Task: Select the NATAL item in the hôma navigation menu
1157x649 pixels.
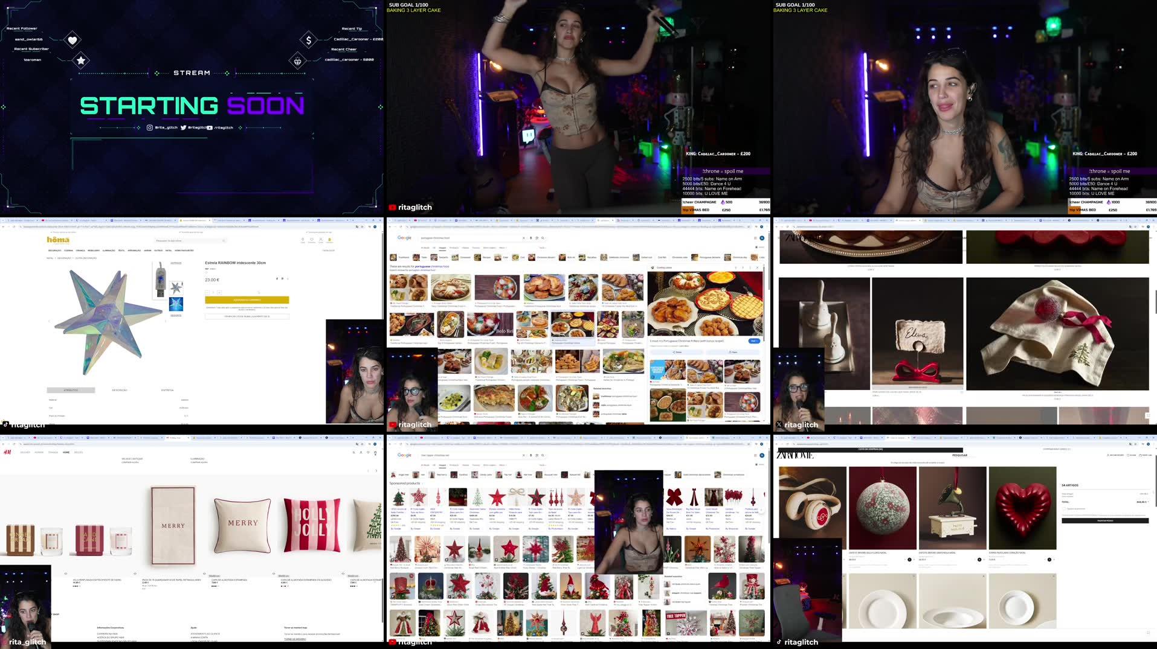Action: pos(167,251)
